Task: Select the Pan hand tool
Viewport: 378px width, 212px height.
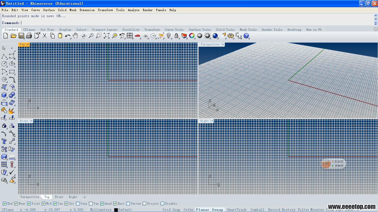Action: click(75, 36)
